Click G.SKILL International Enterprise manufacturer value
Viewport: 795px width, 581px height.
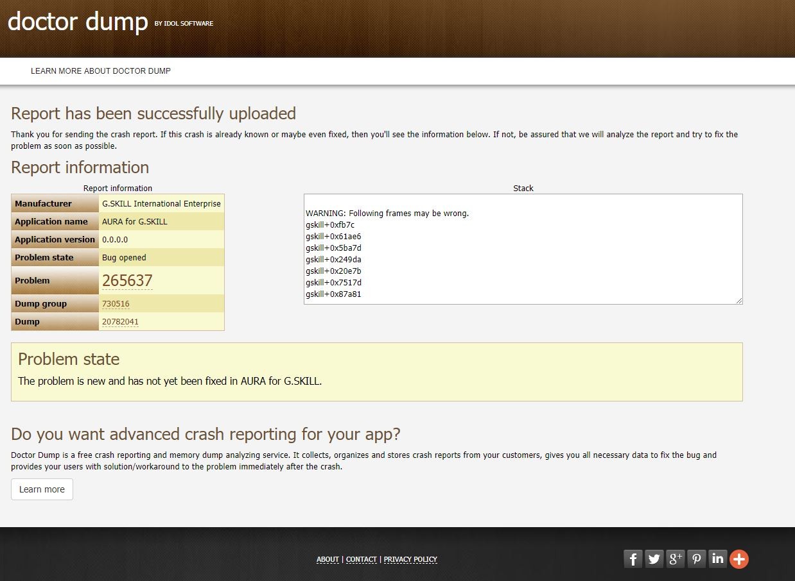click(161, 204)
